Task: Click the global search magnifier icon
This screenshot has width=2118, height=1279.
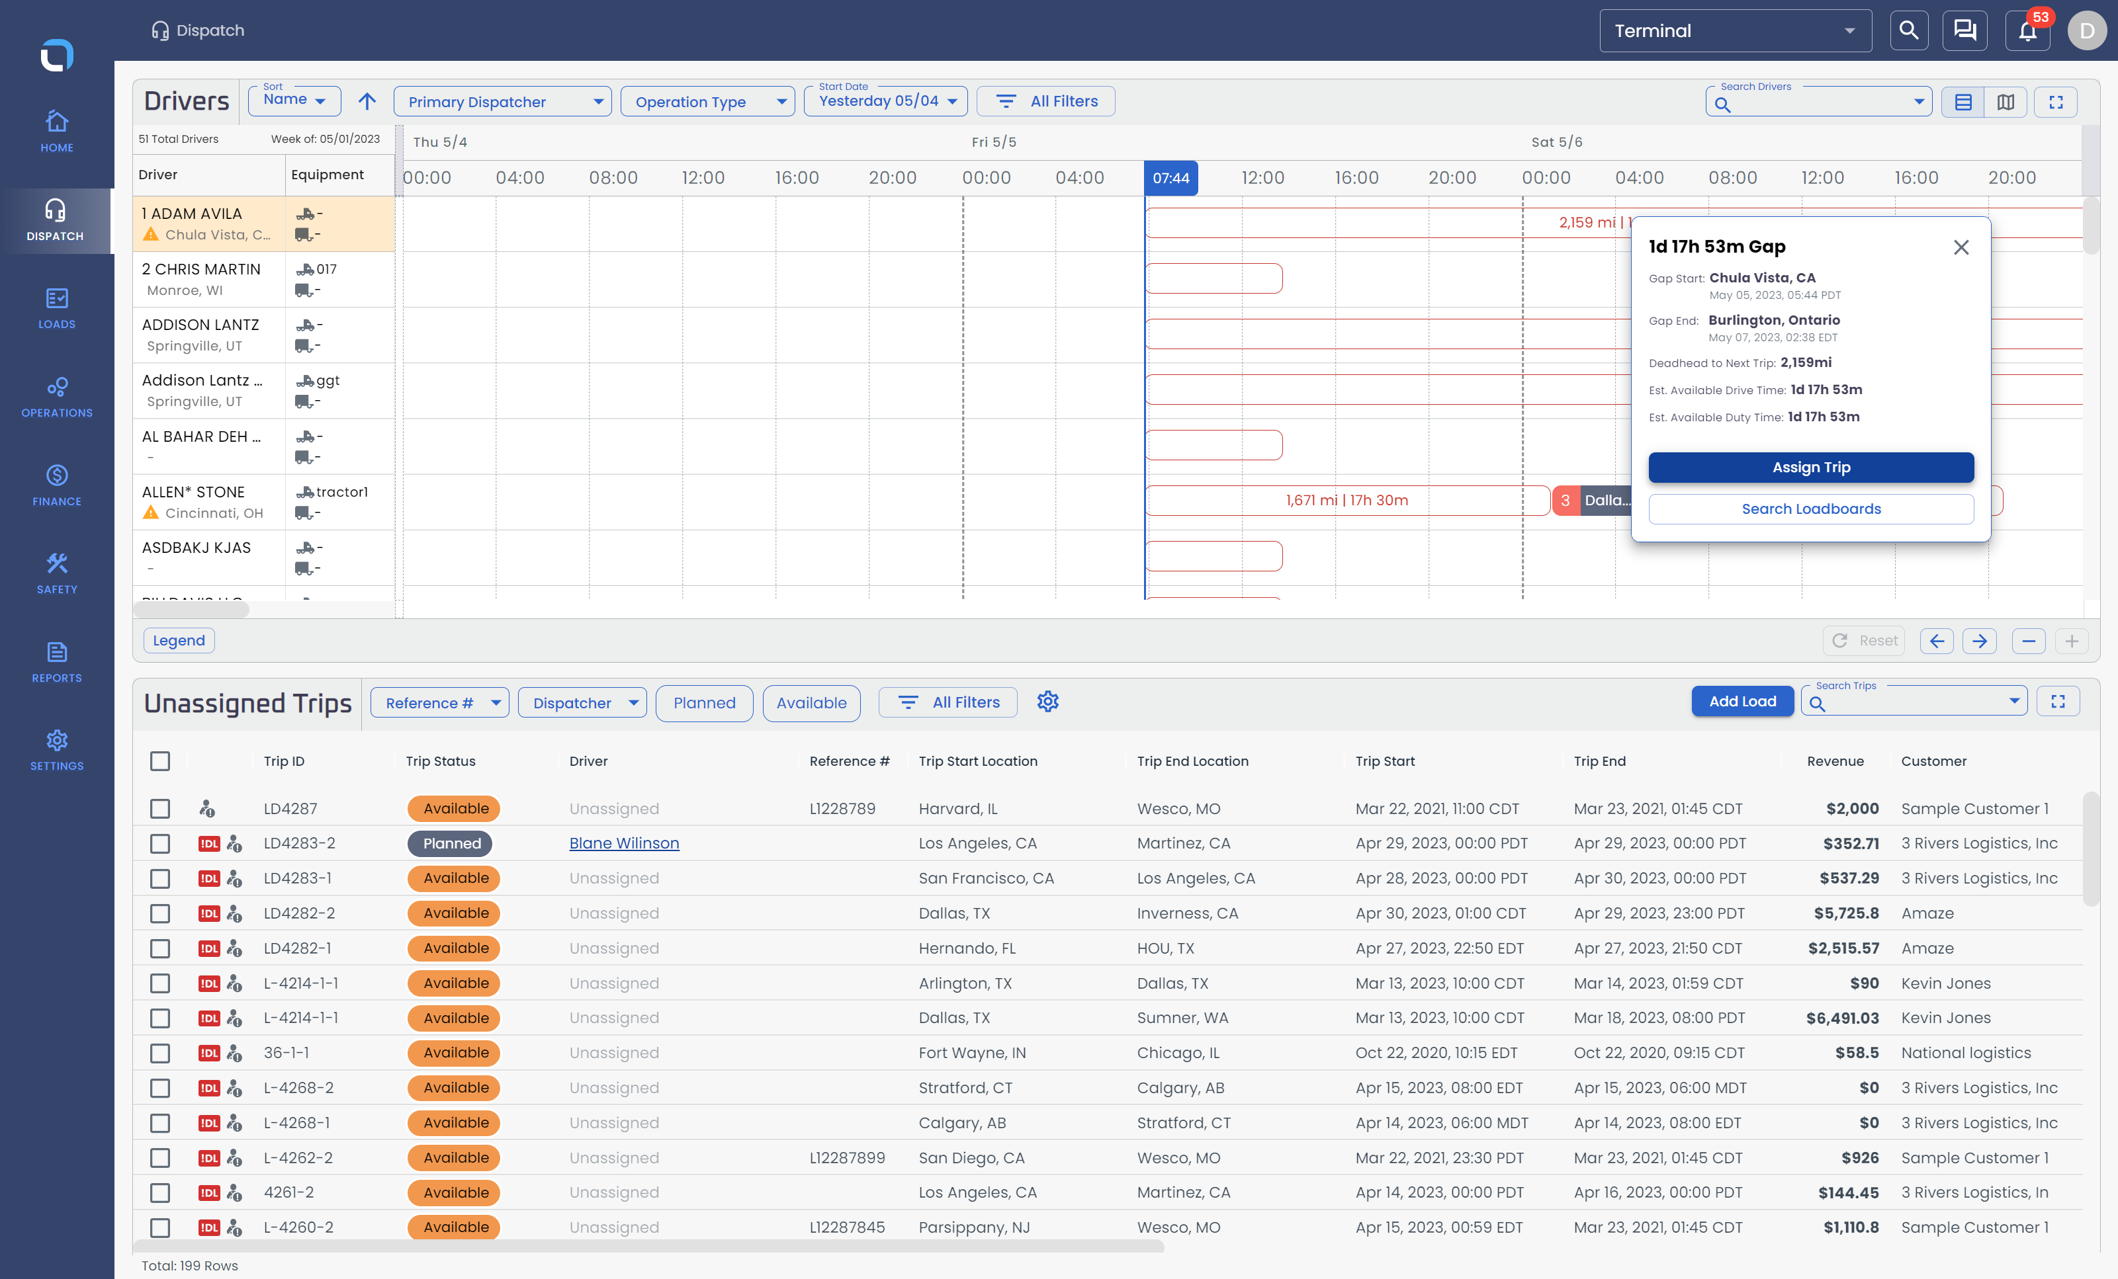Action: coord(1908,31)
